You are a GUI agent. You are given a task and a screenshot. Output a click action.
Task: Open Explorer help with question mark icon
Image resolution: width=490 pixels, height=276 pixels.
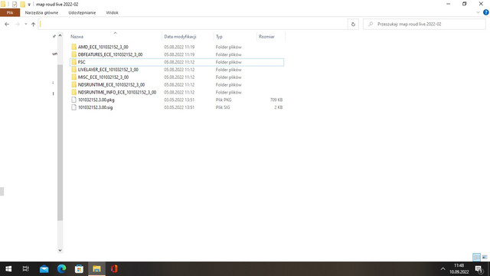[x=486, y=12]
